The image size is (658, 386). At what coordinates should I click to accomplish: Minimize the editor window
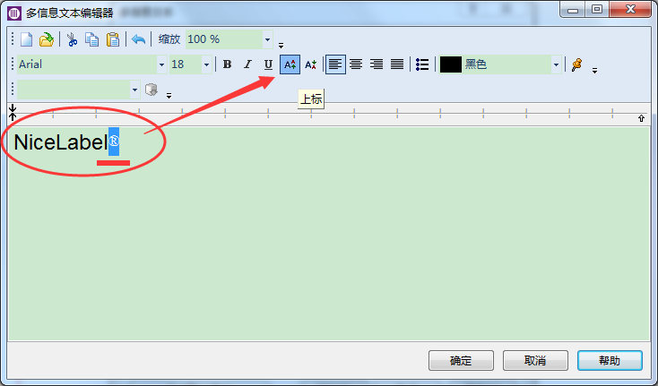(573, 9)
